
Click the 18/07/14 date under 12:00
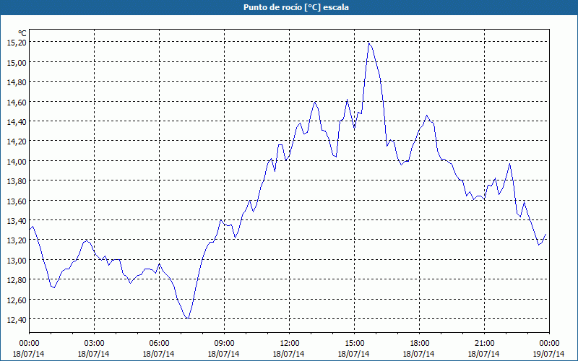[288, 354]
